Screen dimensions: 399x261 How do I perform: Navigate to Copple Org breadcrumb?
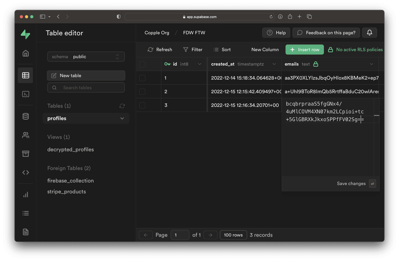(157, 33)
